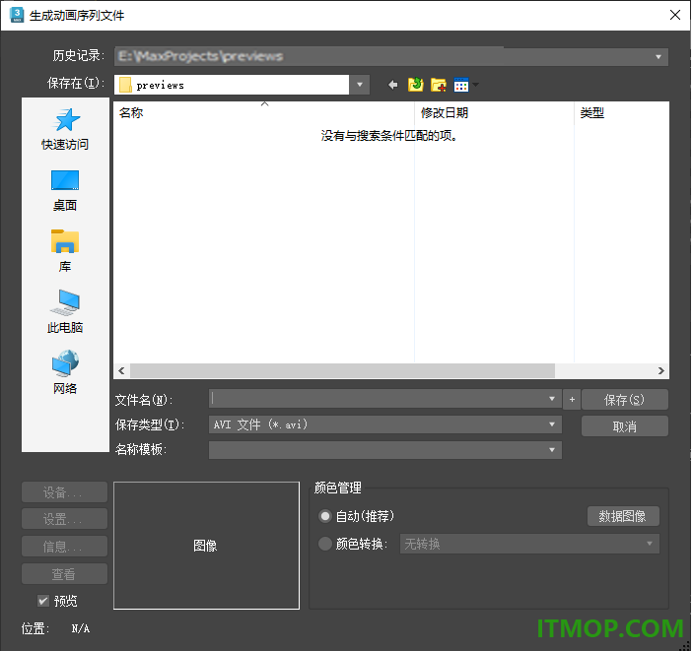Viewport: 693px width, 651px height.
Task: Sort files by Name (名称) column
Action: pos(264,113)
